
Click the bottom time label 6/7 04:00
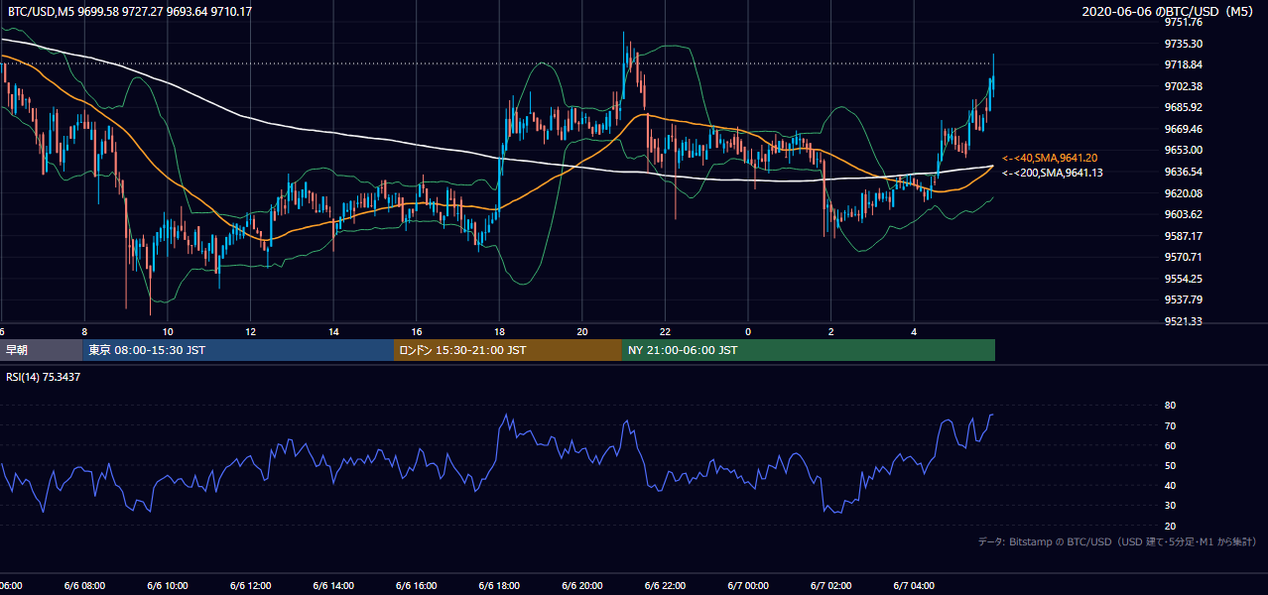[914, 586]
